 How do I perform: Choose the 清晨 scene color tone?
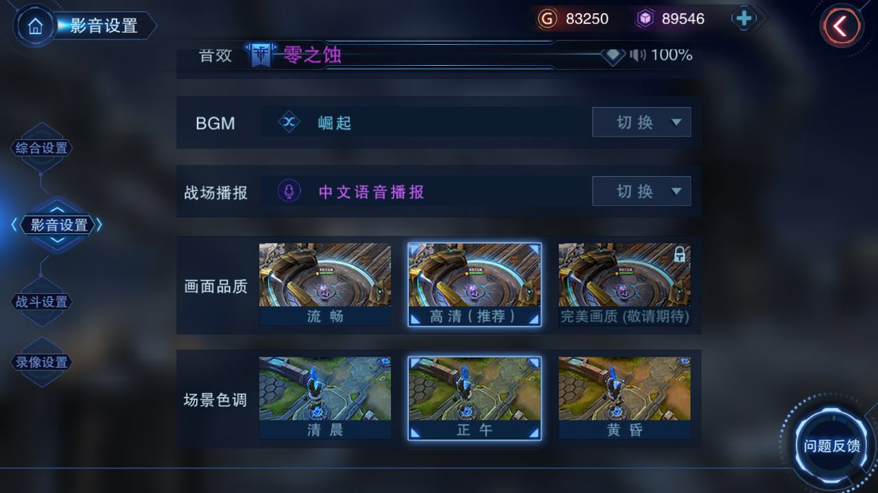325,398
